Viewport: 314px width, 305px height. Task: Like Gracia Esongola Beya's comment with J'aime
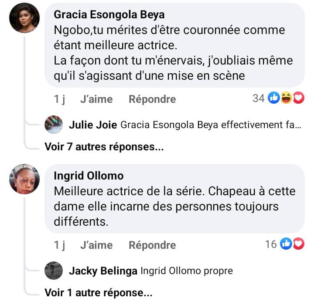click(96, 99)
